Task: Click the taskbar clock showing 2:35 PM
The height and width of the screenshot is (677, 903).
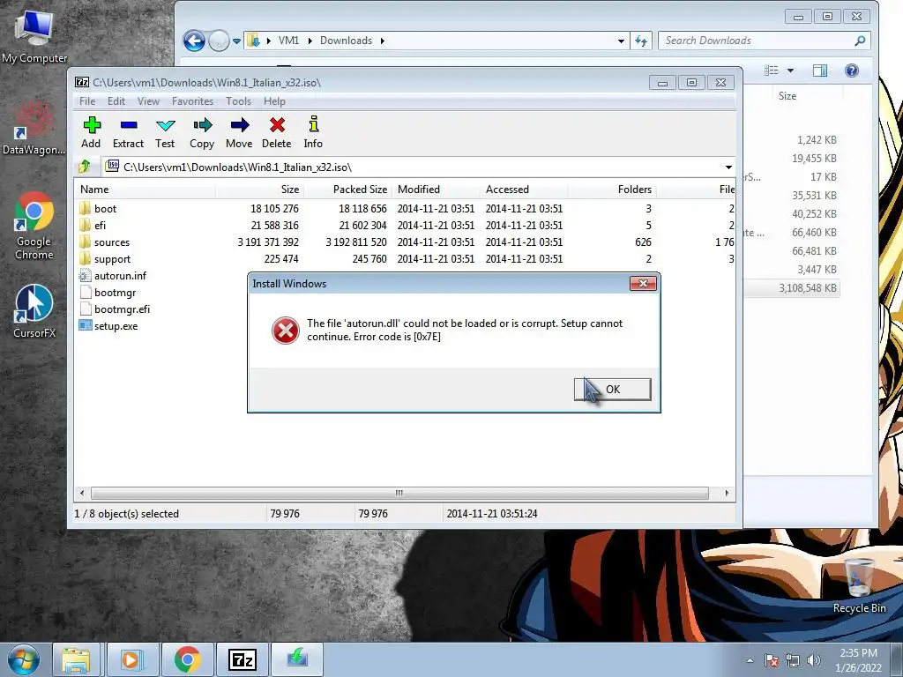Action: point(858,660)
